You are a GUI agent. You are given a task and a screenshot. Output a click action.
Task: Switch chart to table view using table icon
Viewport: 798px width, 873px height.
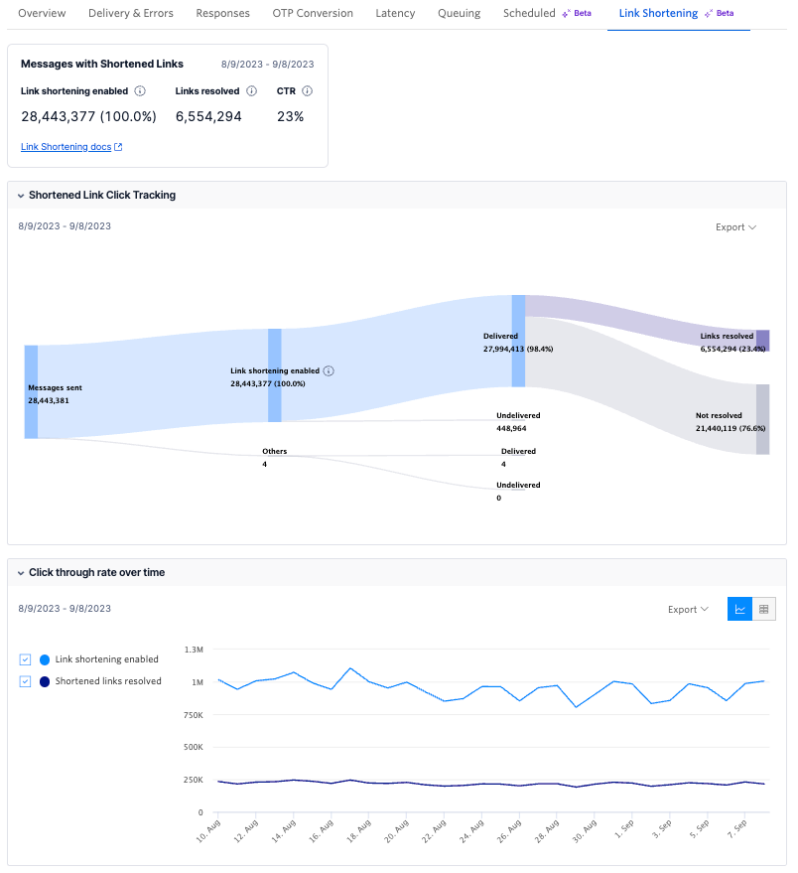(x=763, y=609)
